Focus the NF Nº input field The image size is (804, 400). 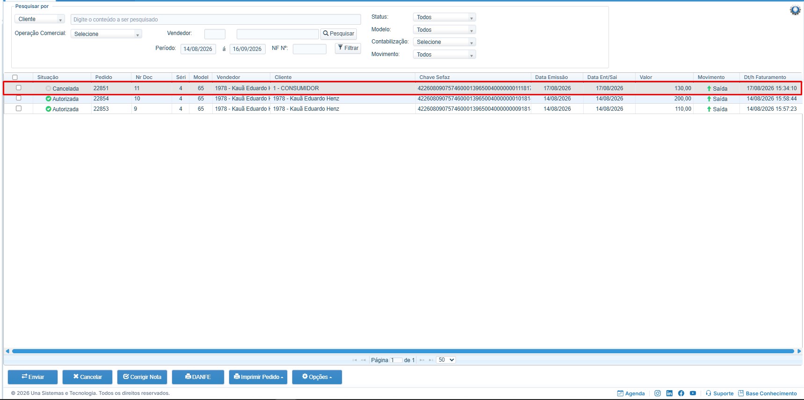click(310, 49)
